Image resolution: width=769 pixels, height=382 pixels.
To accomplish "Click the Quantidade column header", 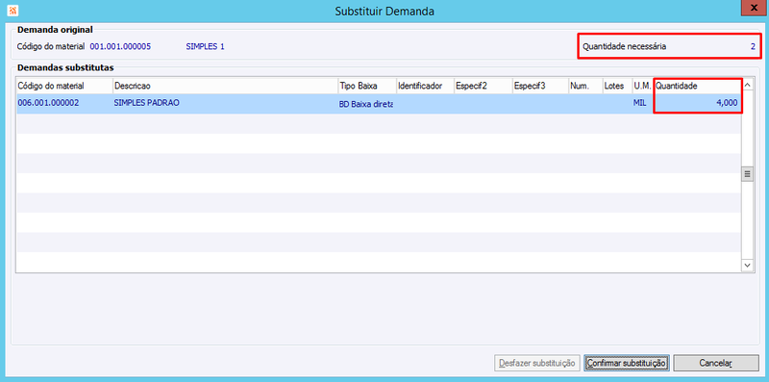I will tap(698, 86).
